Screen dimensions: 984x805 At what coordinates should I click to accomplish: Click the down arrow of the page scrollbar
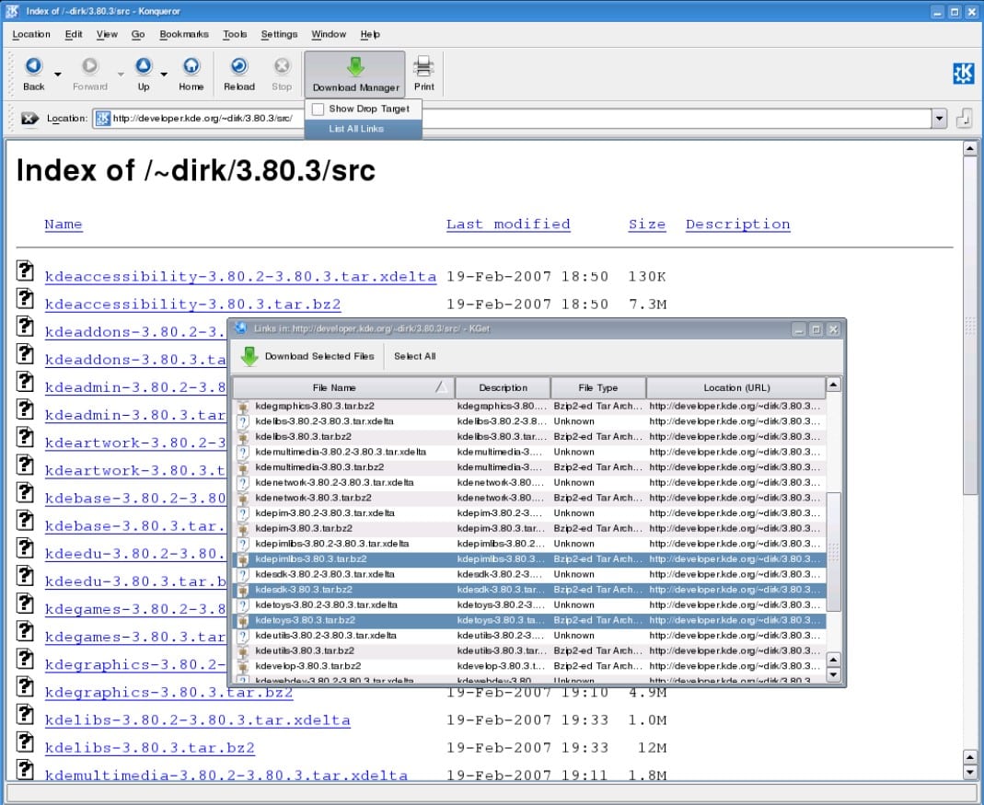[969, 773]
